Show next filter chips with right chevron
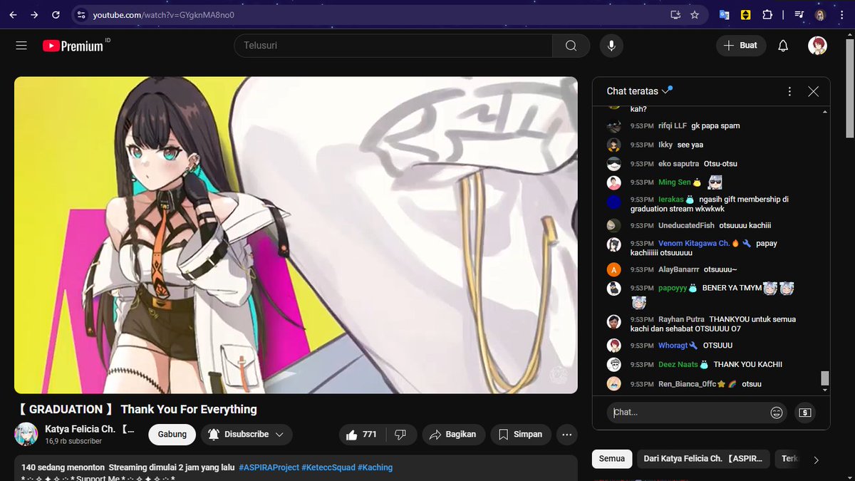 (x=816, y=460)
